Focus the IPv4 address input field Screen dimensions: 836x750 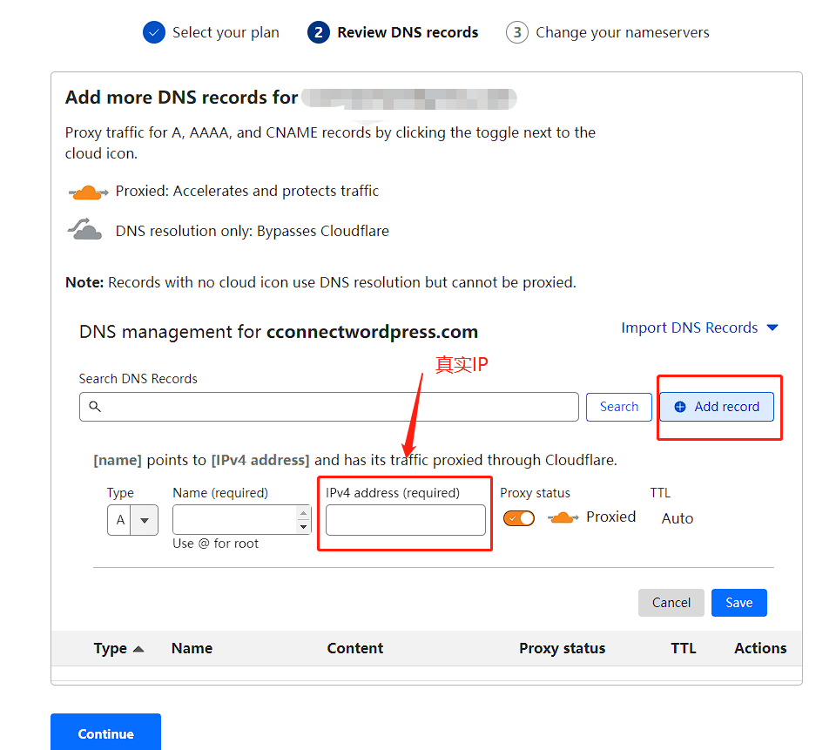pos(406,520)
